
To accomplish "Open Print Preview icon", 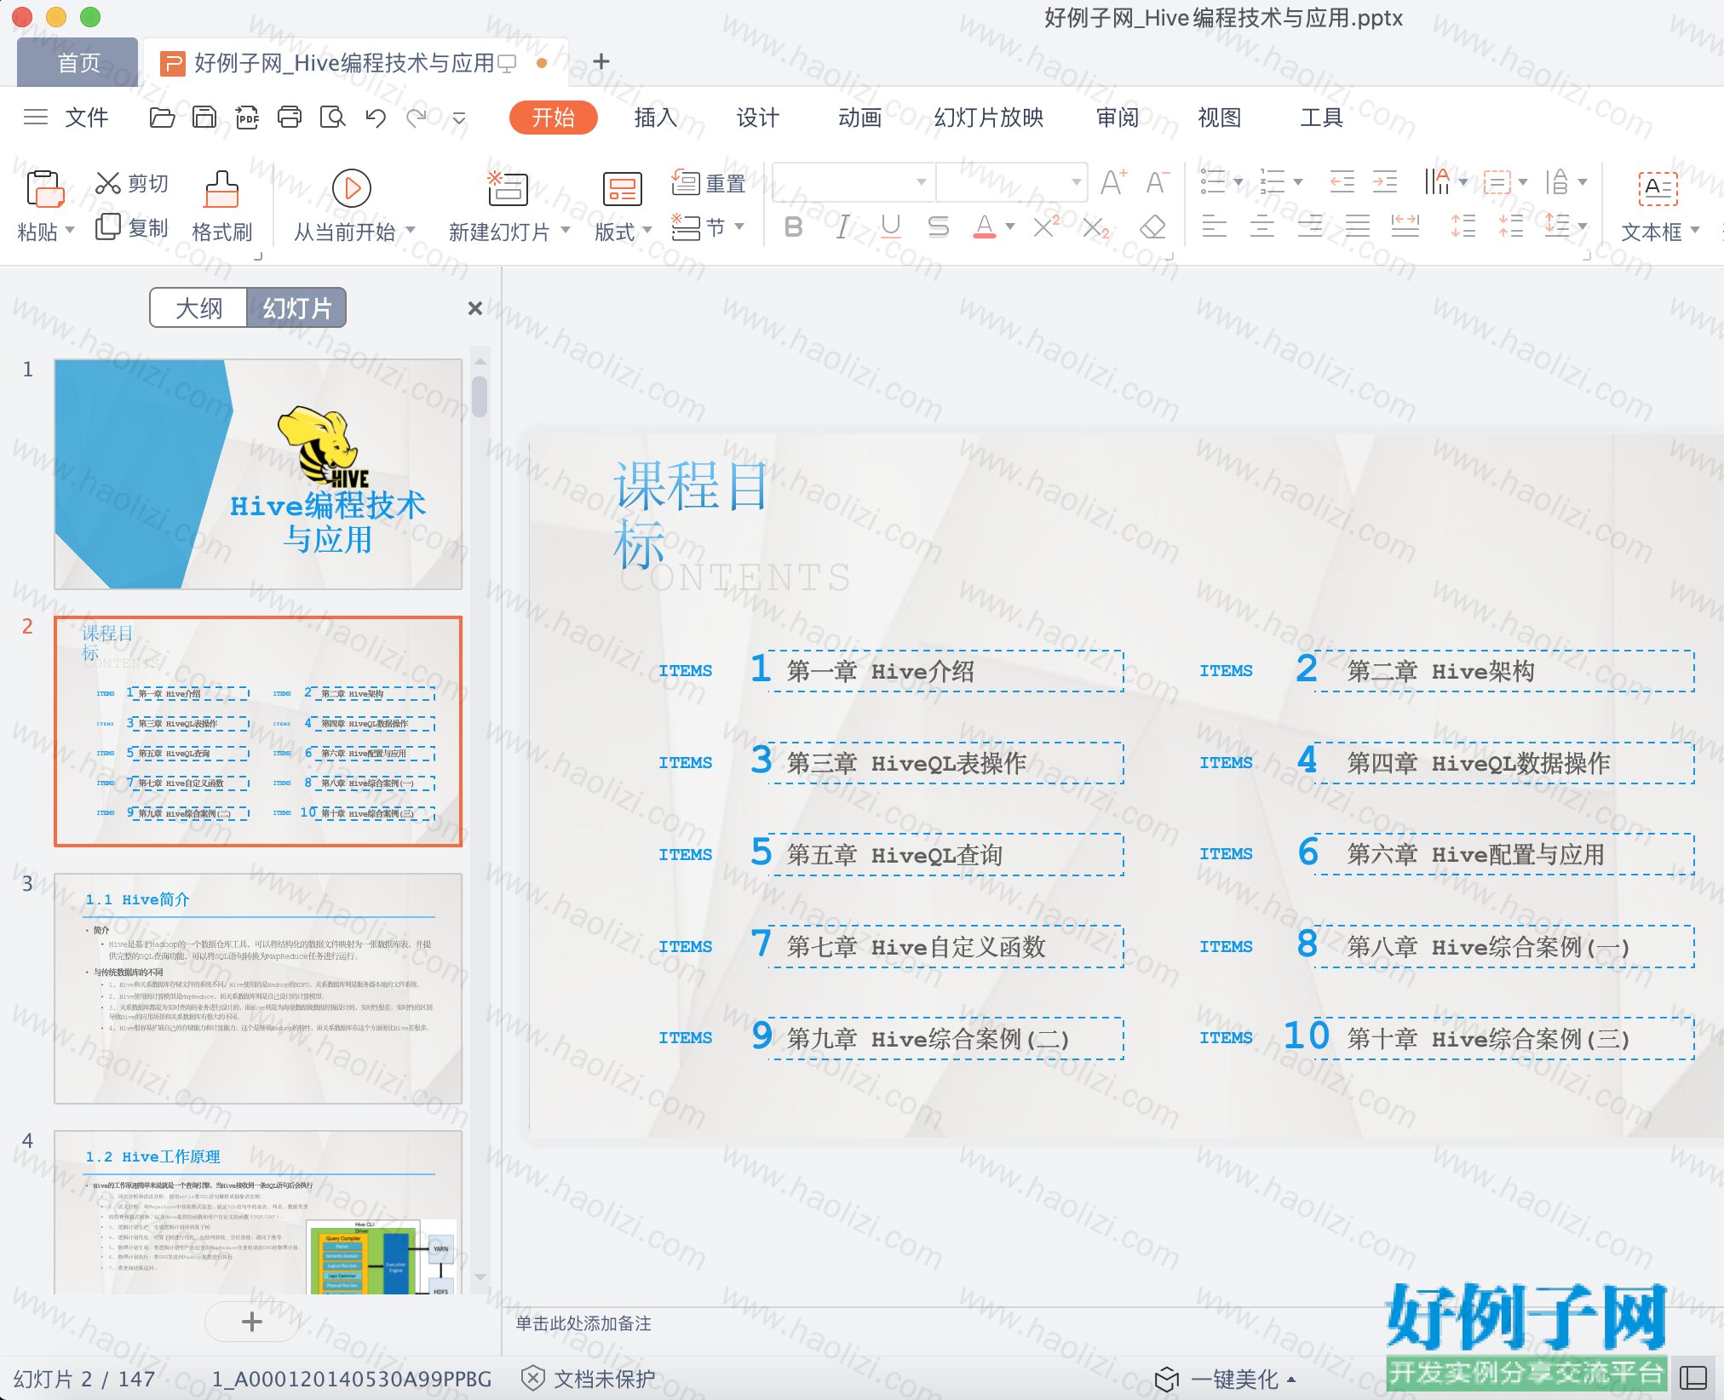I will tap(332, 117).
